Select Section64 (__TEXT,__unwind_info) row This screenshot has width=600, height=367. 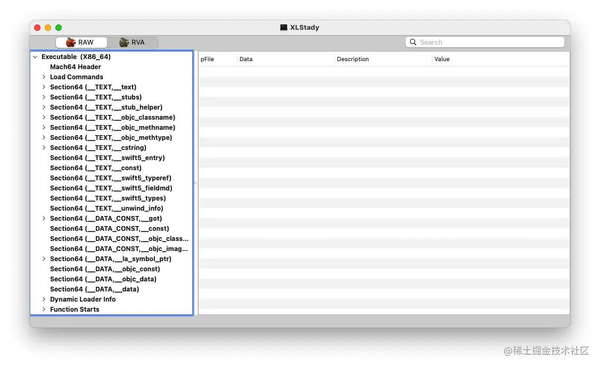[x=112, y=208]
